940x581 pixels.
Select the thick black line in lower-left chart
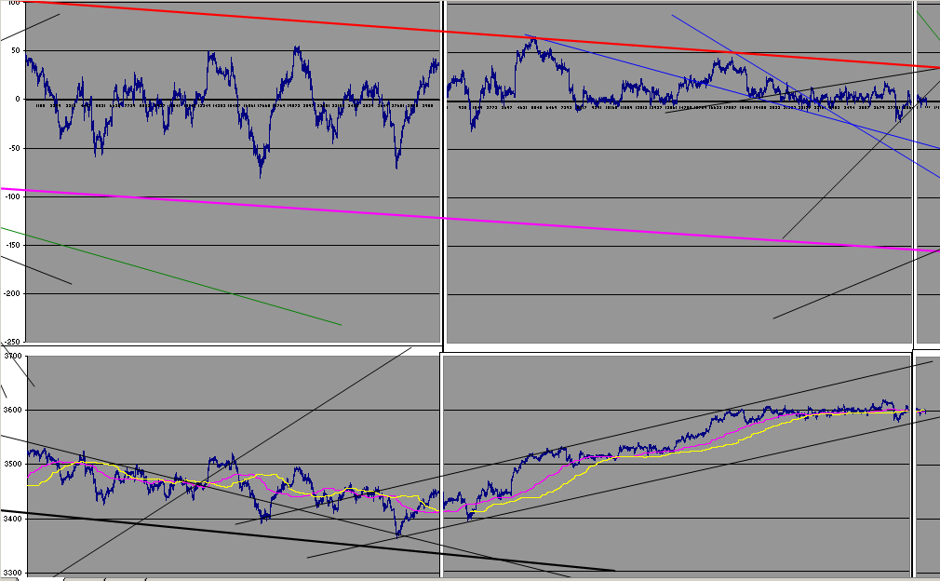click(x=307, y=540)
